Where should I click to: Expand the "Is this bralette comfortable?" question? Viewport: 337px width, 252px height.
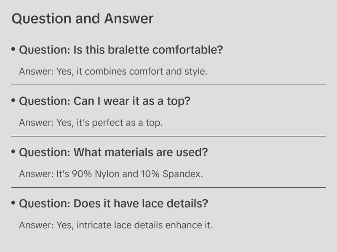click(x=121, y=50)
